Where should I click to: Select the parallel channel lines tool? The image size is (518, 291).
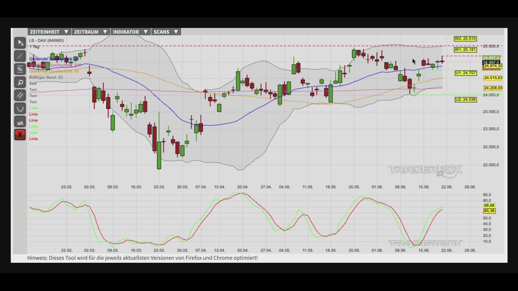pos(20,95)
